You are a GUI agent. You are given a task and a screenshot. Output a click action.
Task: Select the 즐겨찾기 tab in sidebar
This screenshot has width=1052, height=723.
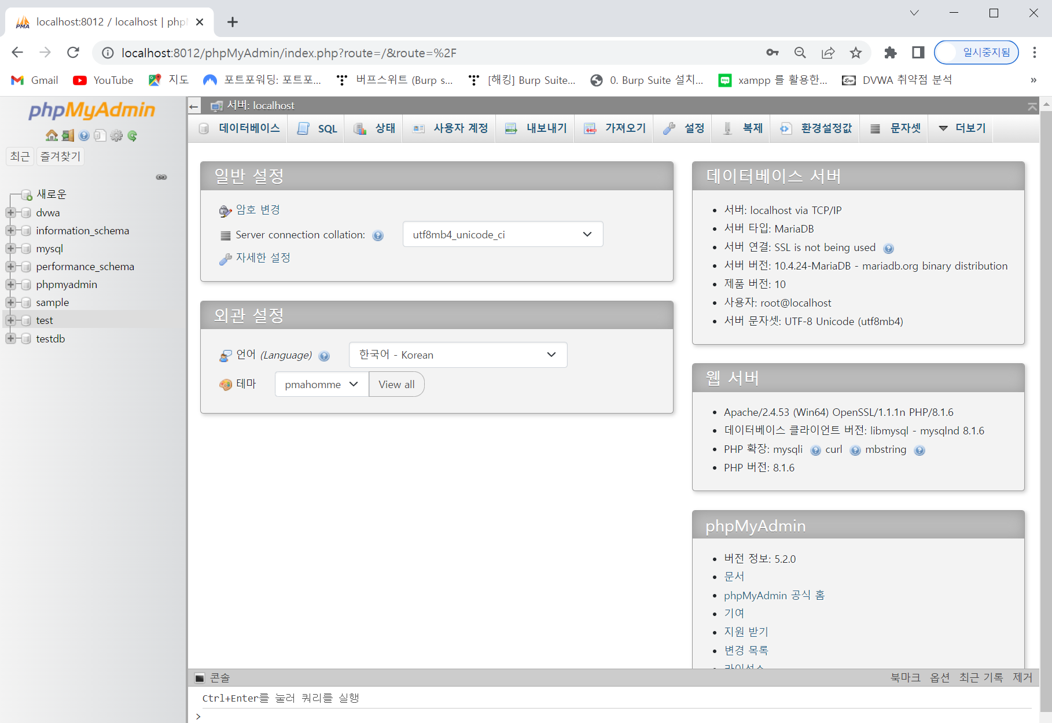tap(60, 156)
